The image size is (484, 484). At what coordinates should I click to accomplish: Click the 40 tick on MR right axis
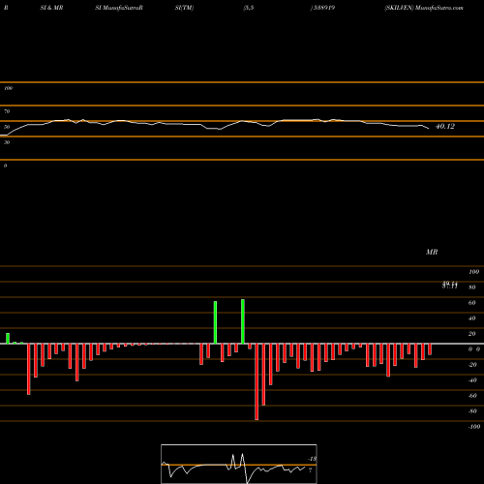point(472,318)
